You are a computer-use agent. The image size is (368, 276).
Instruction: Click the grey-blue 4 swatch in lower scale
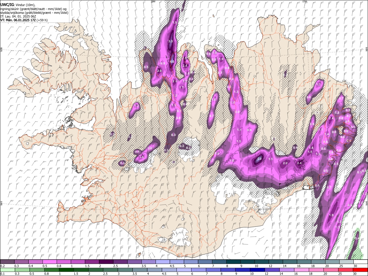coord(154,270)
